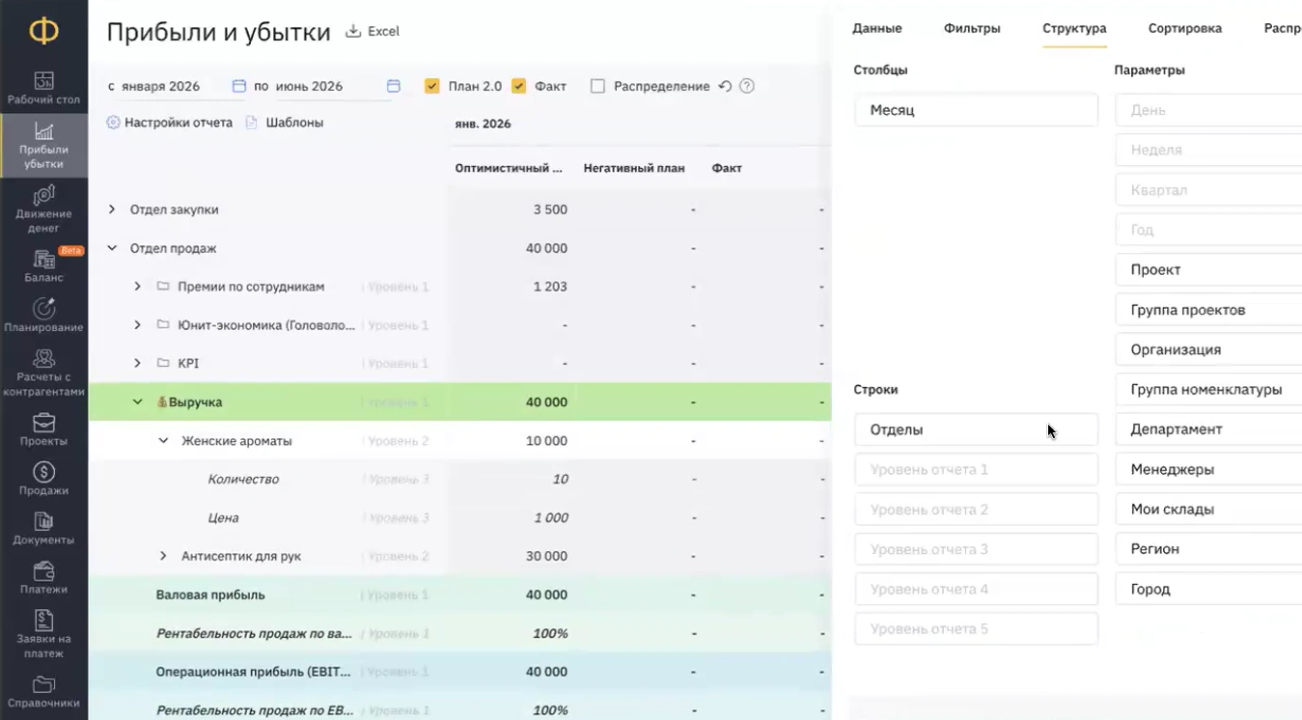Image resolution: width=1302 pixels, height=720 pixels.
Task: Open the start date calendar picker
Action: click(x=239, y=86)
